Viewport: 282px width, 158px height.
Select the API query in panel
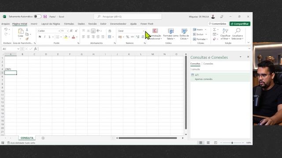coord(220,77)
